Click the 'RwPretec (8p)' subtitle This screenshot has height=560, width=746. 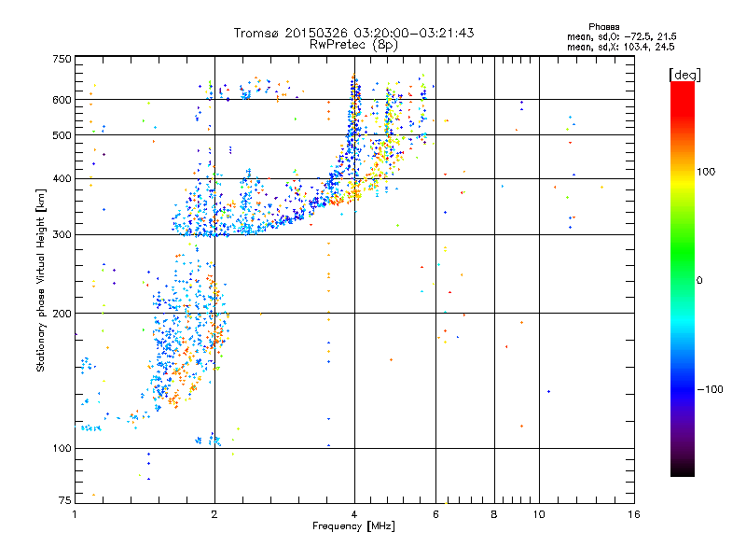[x=353, y=45]
